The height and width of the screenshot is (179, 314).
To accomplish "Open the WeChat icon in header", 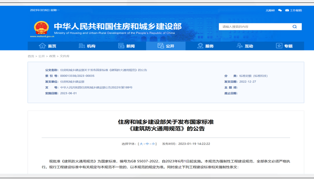I will [280, 10].
